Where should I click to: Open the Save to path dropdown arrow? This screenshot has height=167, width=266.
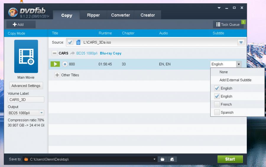(x=154, y=159)
